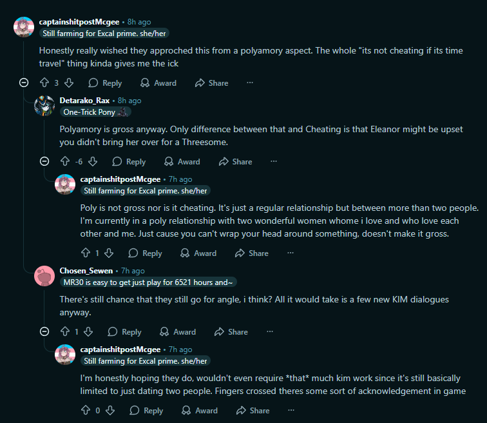Upvote Chosen_Sewen's KIM dialogues comment
The image size is (487, 423).
point(65,331)
